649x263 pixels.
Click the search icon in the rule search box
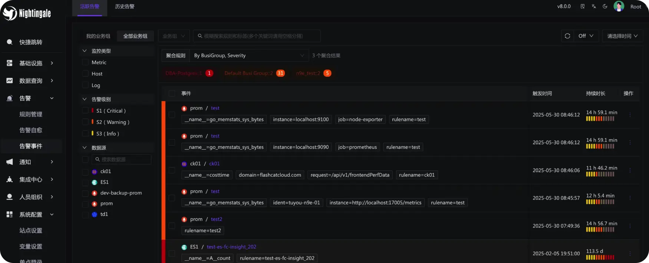point(200,36)
